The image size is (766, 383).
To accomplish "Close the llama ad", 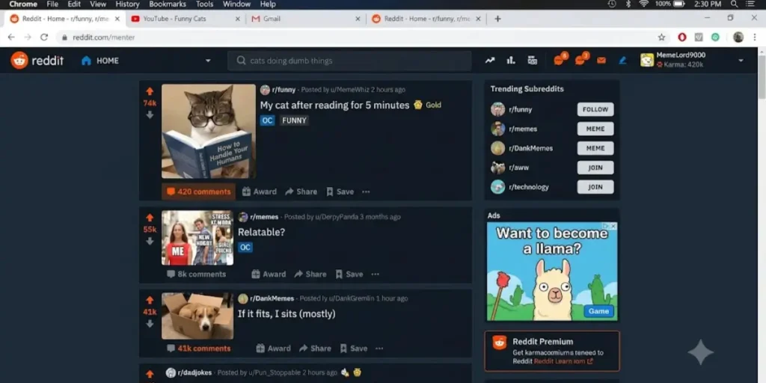I will point(613,226).
